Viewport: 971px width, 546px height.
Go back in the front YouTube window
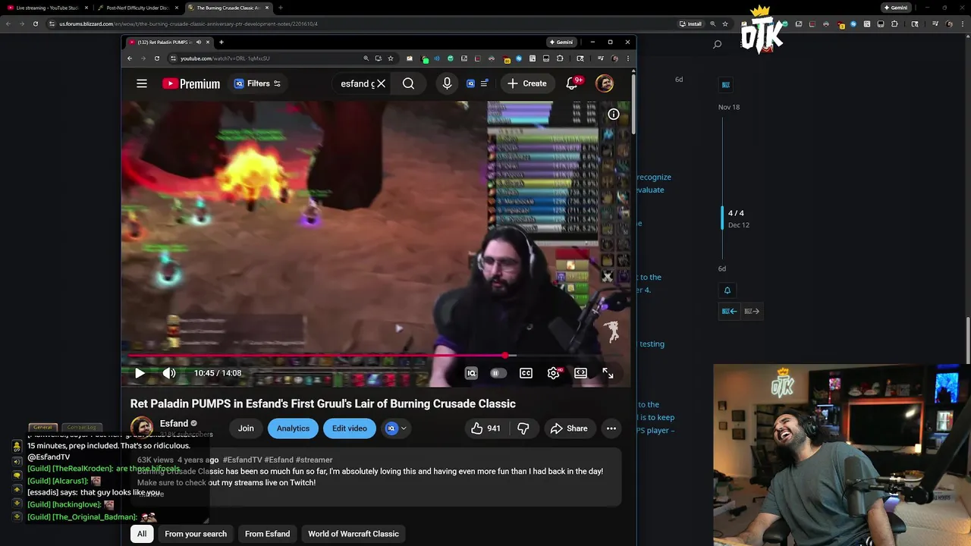click(x=130, y=58)
